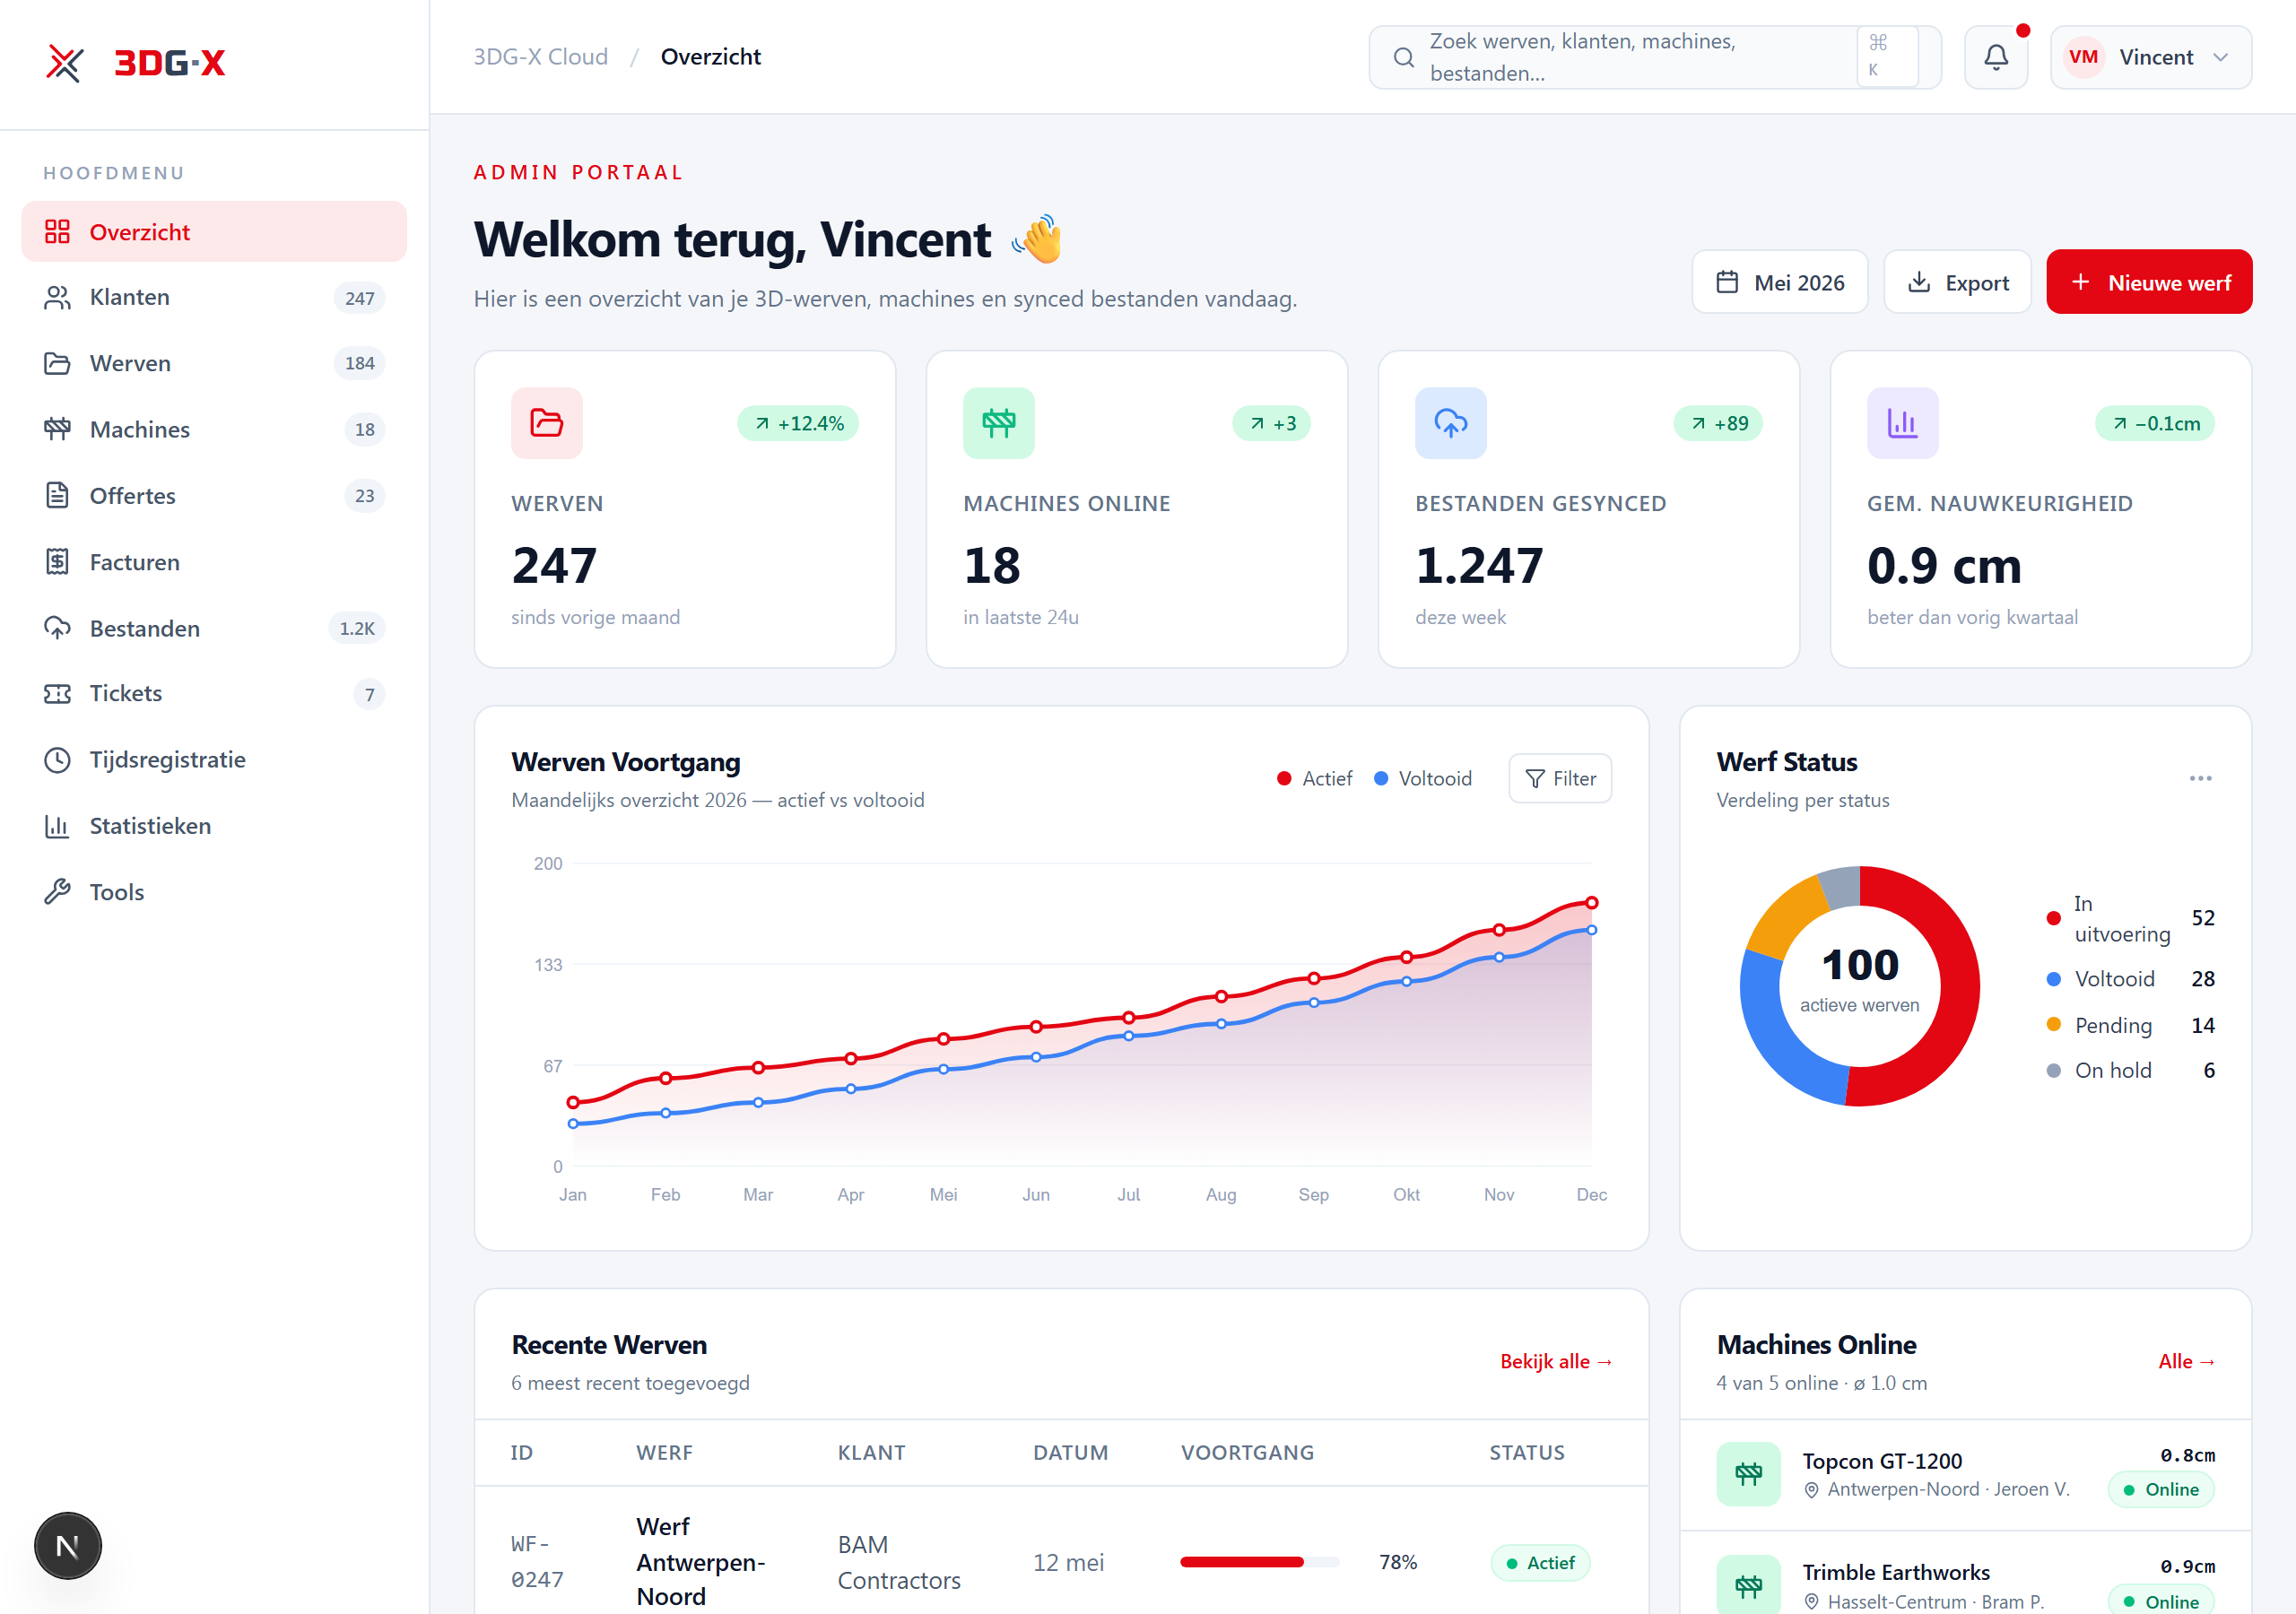Screen dimensions: 2296x1614
Task: Click the Facturen receipt icon
Action: pyautogui.click(x=57, y=562)
